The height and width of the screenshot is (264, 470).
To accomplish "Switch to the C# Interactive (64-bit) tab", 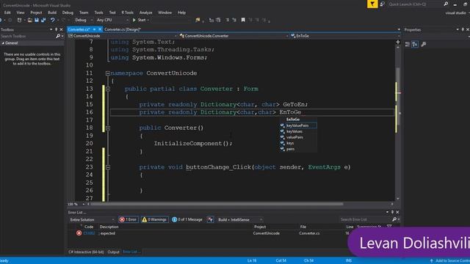I will pos(86,252).
